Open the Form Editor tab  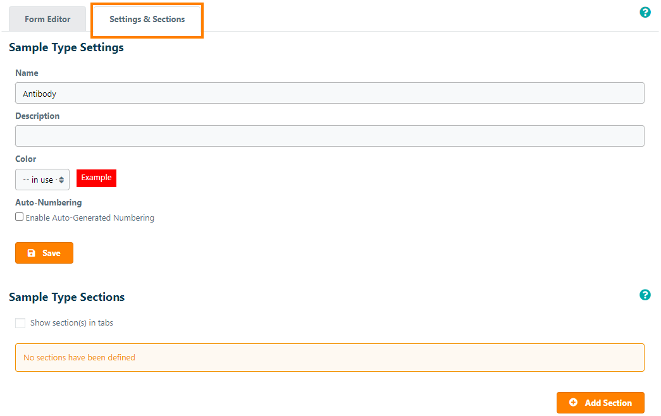[47, 19]
